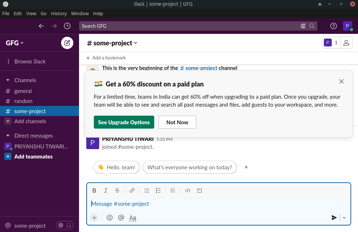Expand the GFG workspace menu

pos(15,43)
